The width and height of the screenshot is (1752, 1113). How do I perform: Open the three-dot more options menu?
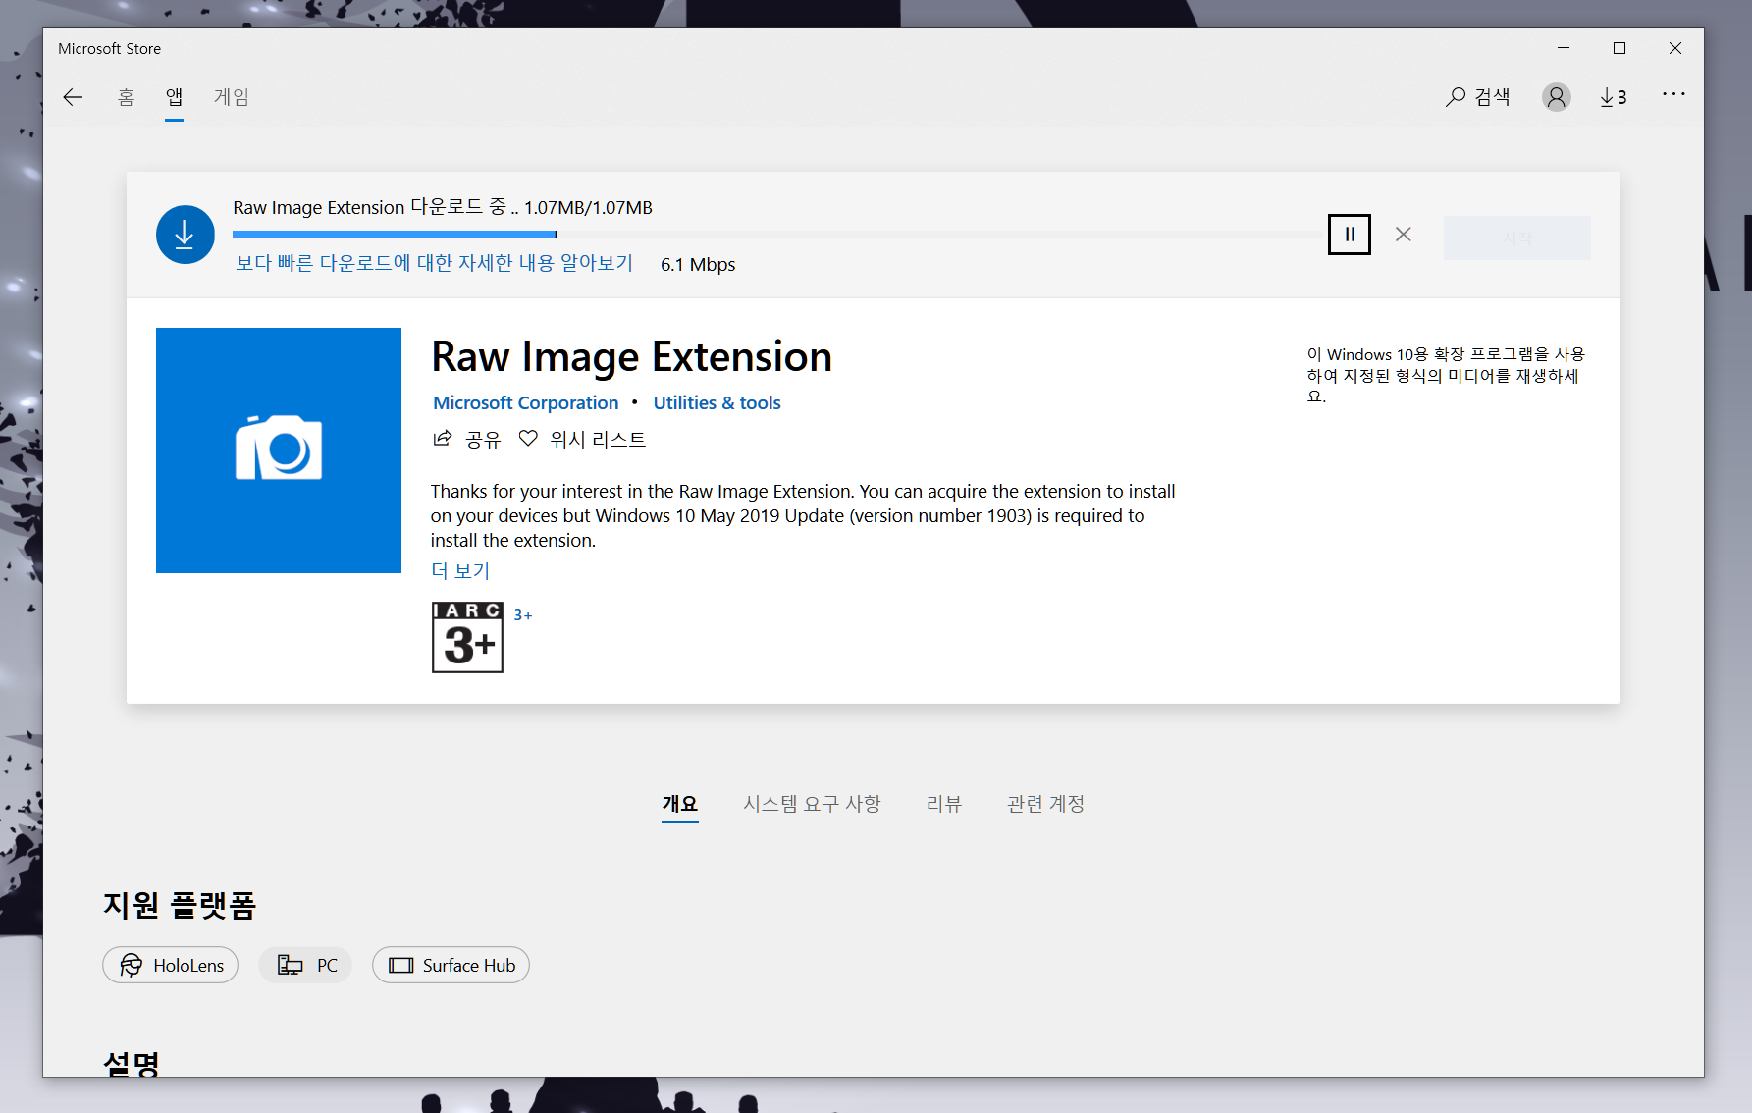tap(1673, 94)
